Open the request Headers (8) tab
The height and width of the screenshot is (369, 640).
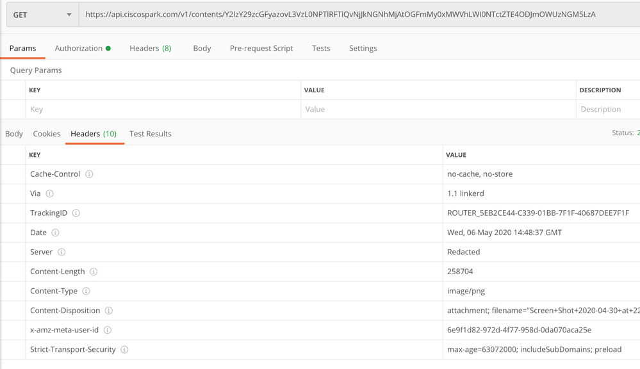pyautogui.click(x=150, y=48)
